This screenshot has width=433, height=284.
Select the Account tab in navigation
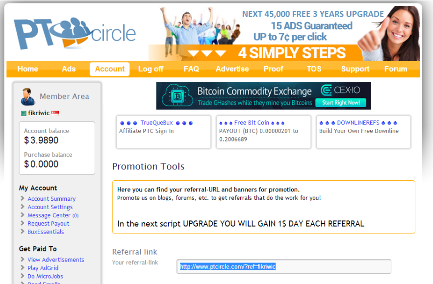(110, 69)
